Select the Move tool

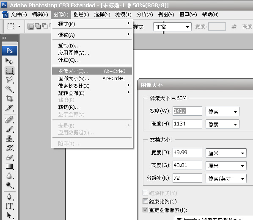click(x=9, y=61)
